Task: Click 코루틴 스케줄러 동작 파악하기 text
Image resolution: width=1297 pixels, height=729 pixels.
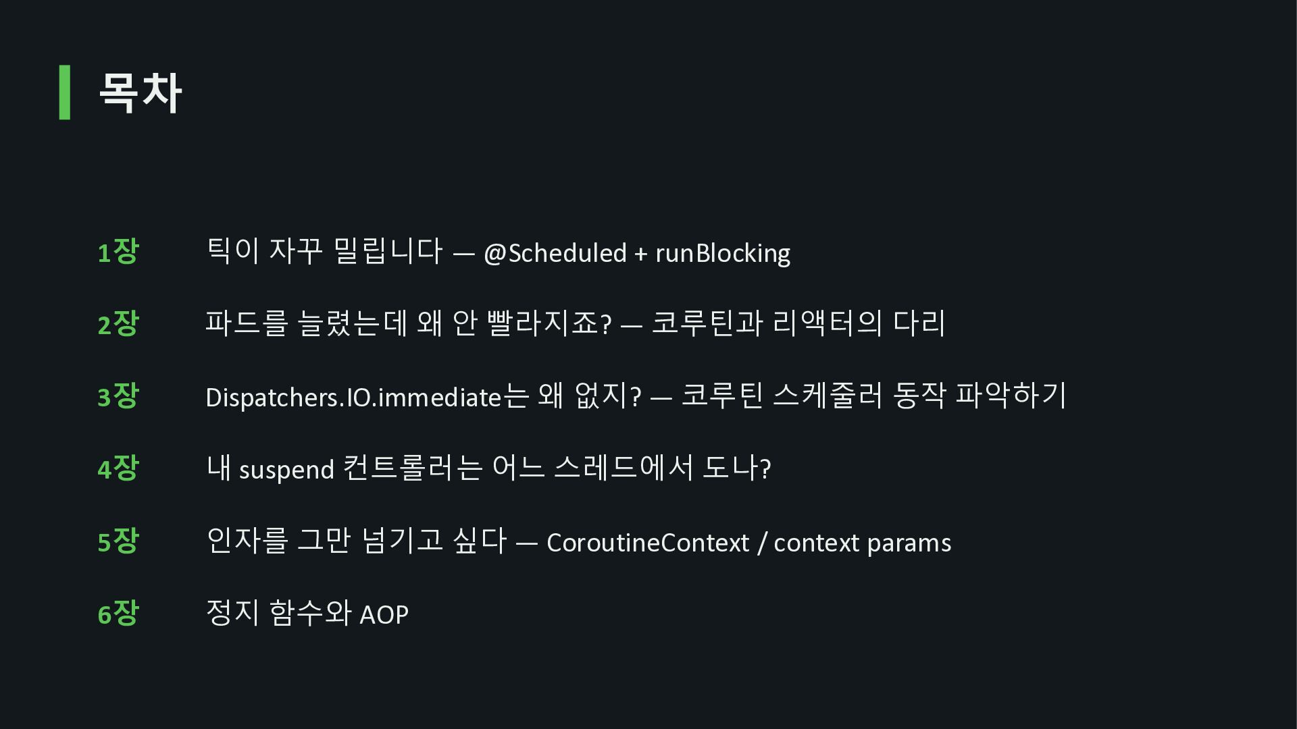Action: coord(874,396)
